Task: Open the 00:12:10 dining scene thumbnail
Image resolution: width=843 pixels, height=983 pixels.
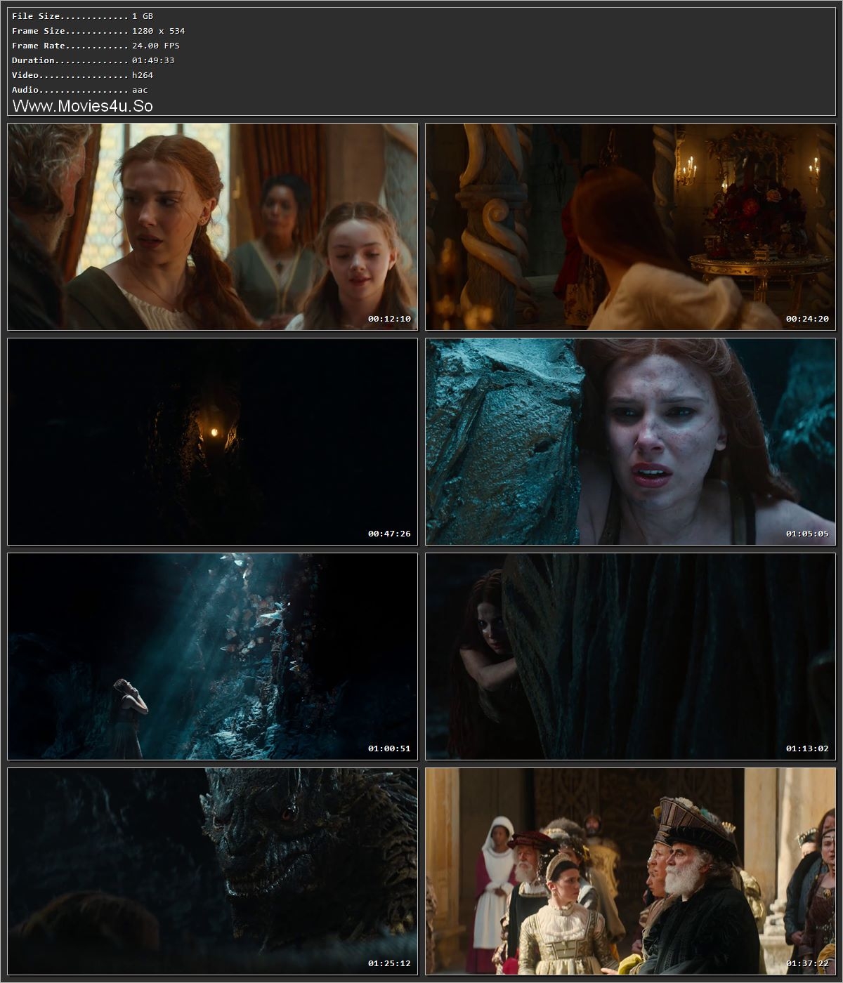Action: coord(211,225)
